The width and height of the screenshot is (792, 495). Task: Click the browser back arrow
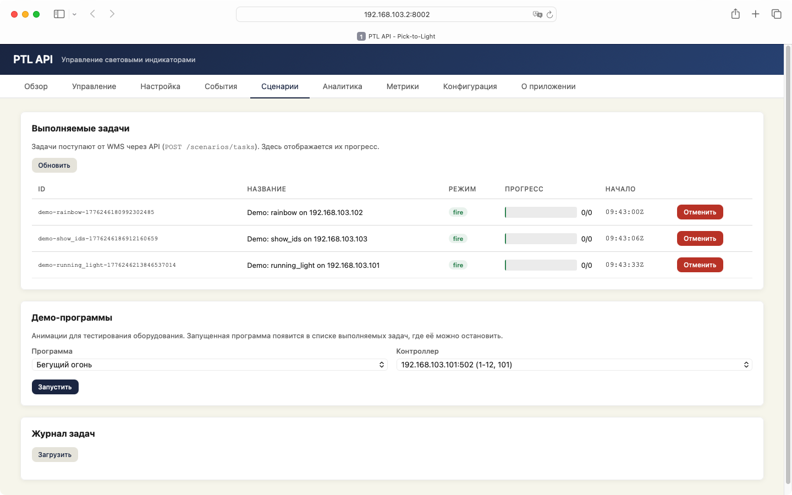point(92,14)
